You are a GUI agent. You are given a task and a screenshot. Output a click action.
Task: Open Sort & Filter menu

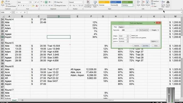click(x=163, y=4)
